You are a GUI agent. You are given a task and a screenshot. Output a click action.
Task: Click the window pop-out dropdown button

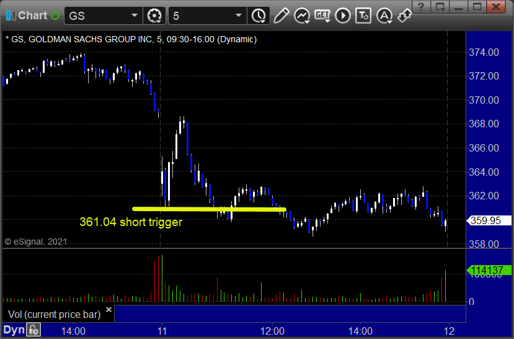click(440, 6)
